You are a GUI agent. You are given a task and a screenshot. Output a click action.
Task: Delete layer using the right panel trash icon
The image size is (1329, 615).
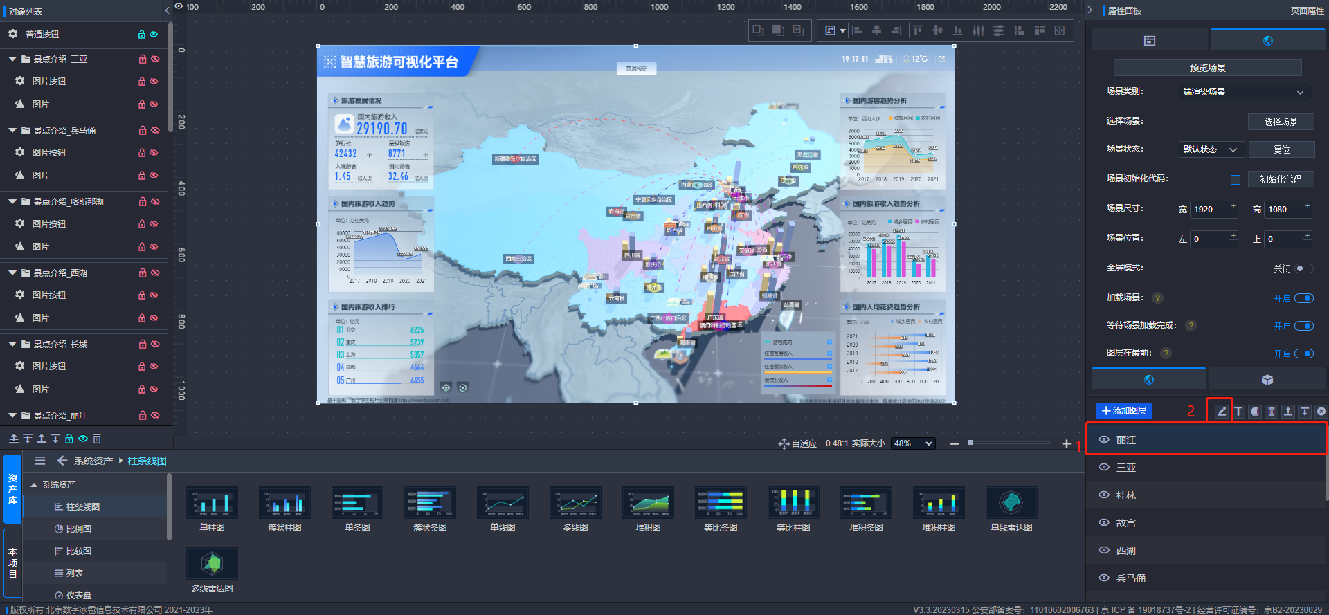point(1272,412)
